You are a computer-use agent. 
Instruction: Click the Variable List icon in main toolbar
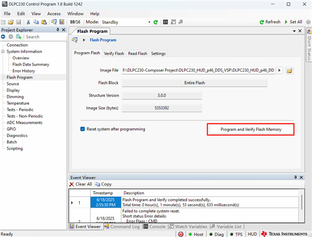pos(181,22)
